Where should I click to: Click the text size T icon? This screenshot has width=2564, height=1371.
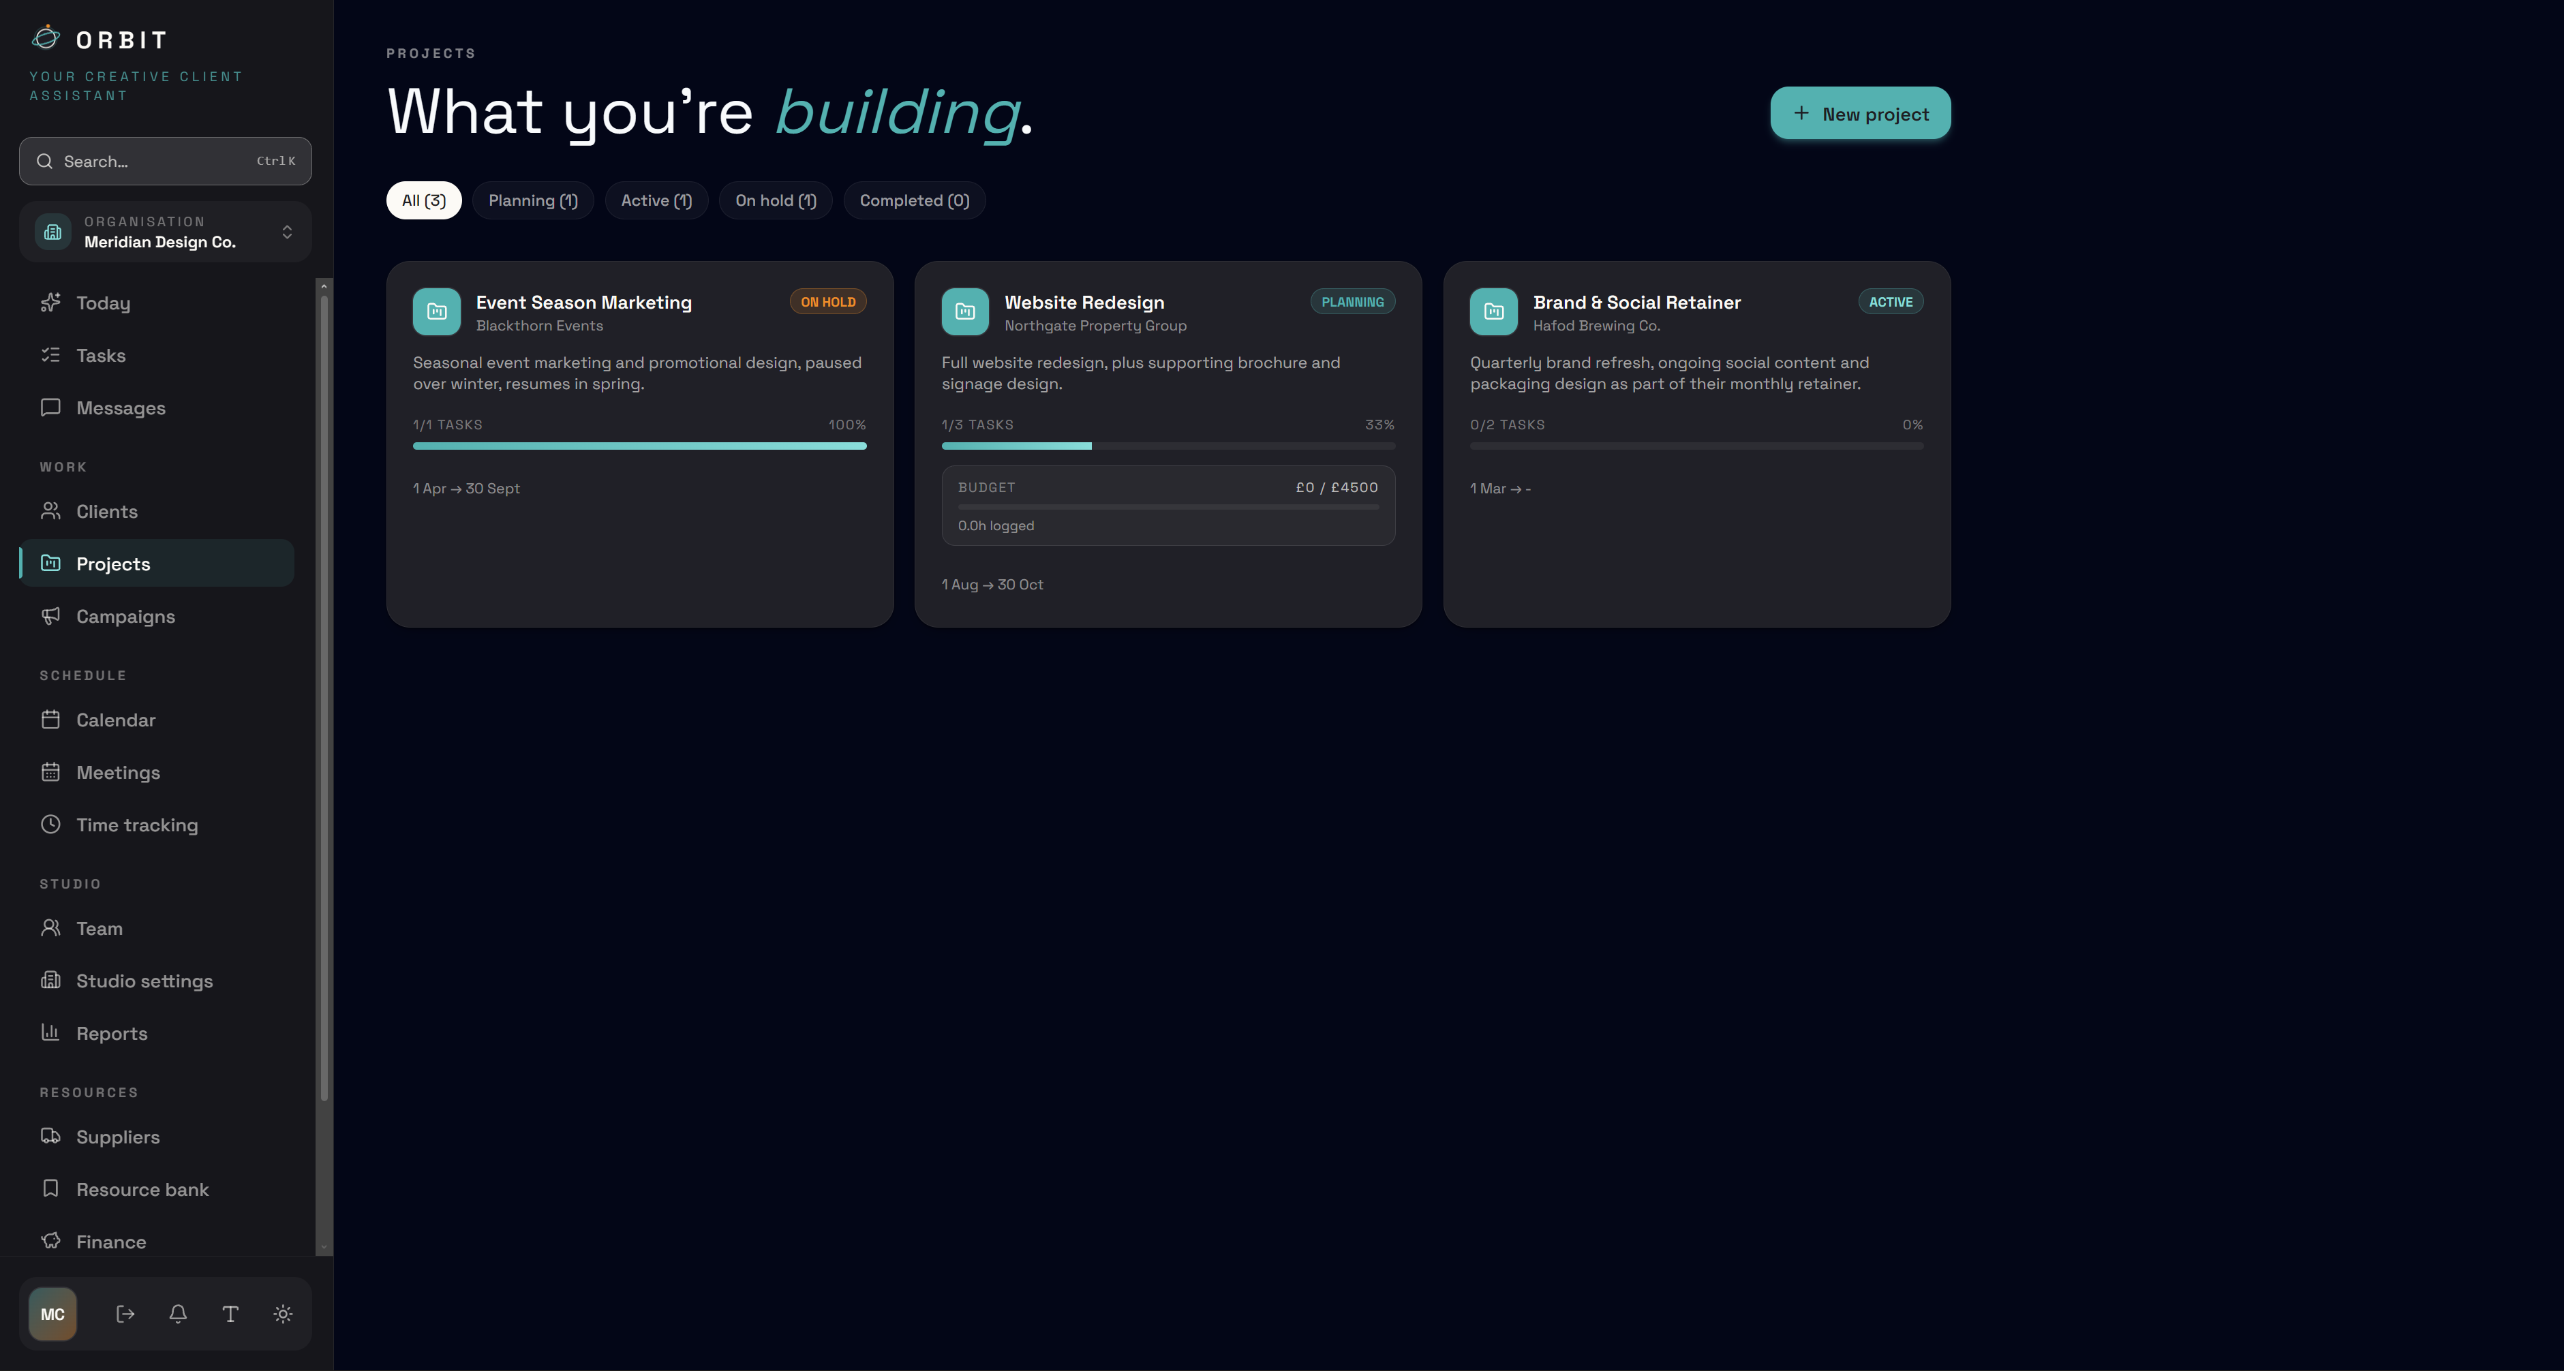tap(230, 1314)
